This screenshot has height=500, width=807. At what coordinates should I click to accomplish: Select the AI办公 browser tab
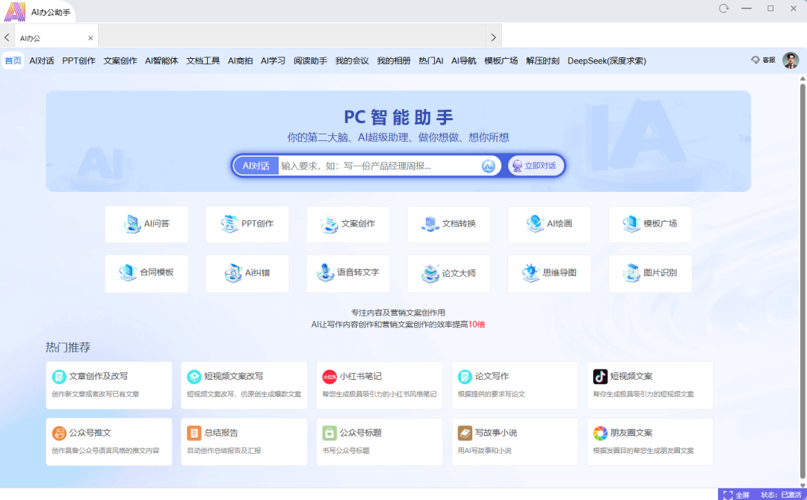coord(56,37)
